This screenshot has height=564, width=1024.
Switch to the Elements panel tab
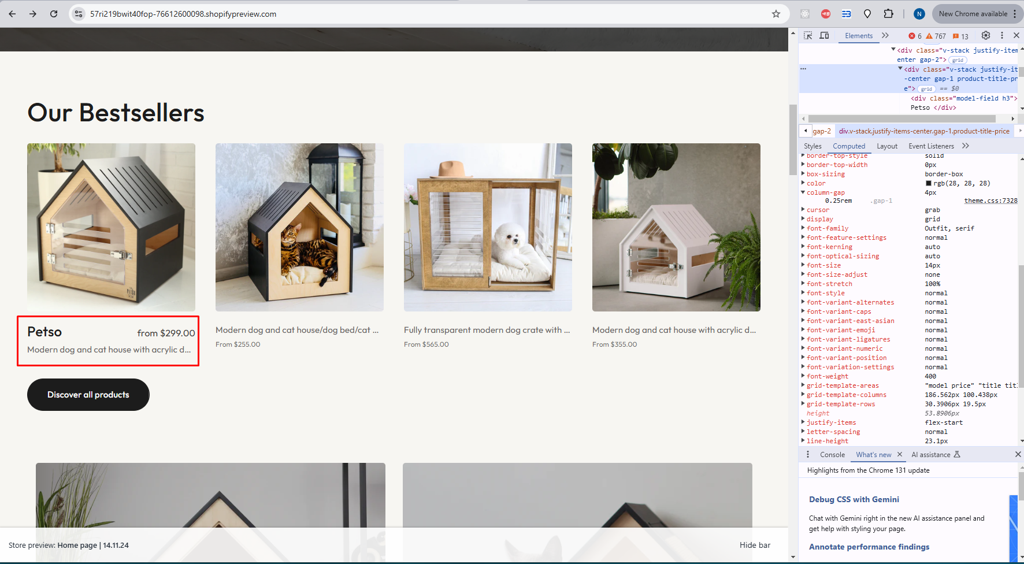[x=859, y=36]
